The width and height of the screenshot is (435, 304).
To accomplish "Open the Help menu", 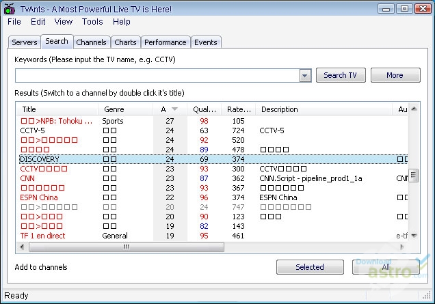I will 122,22.
